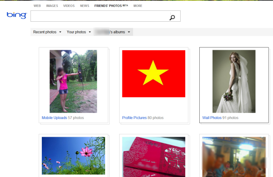273x177 pixels.
Task: Click the archery photo thumbnail
Action: tap(73, 81)
